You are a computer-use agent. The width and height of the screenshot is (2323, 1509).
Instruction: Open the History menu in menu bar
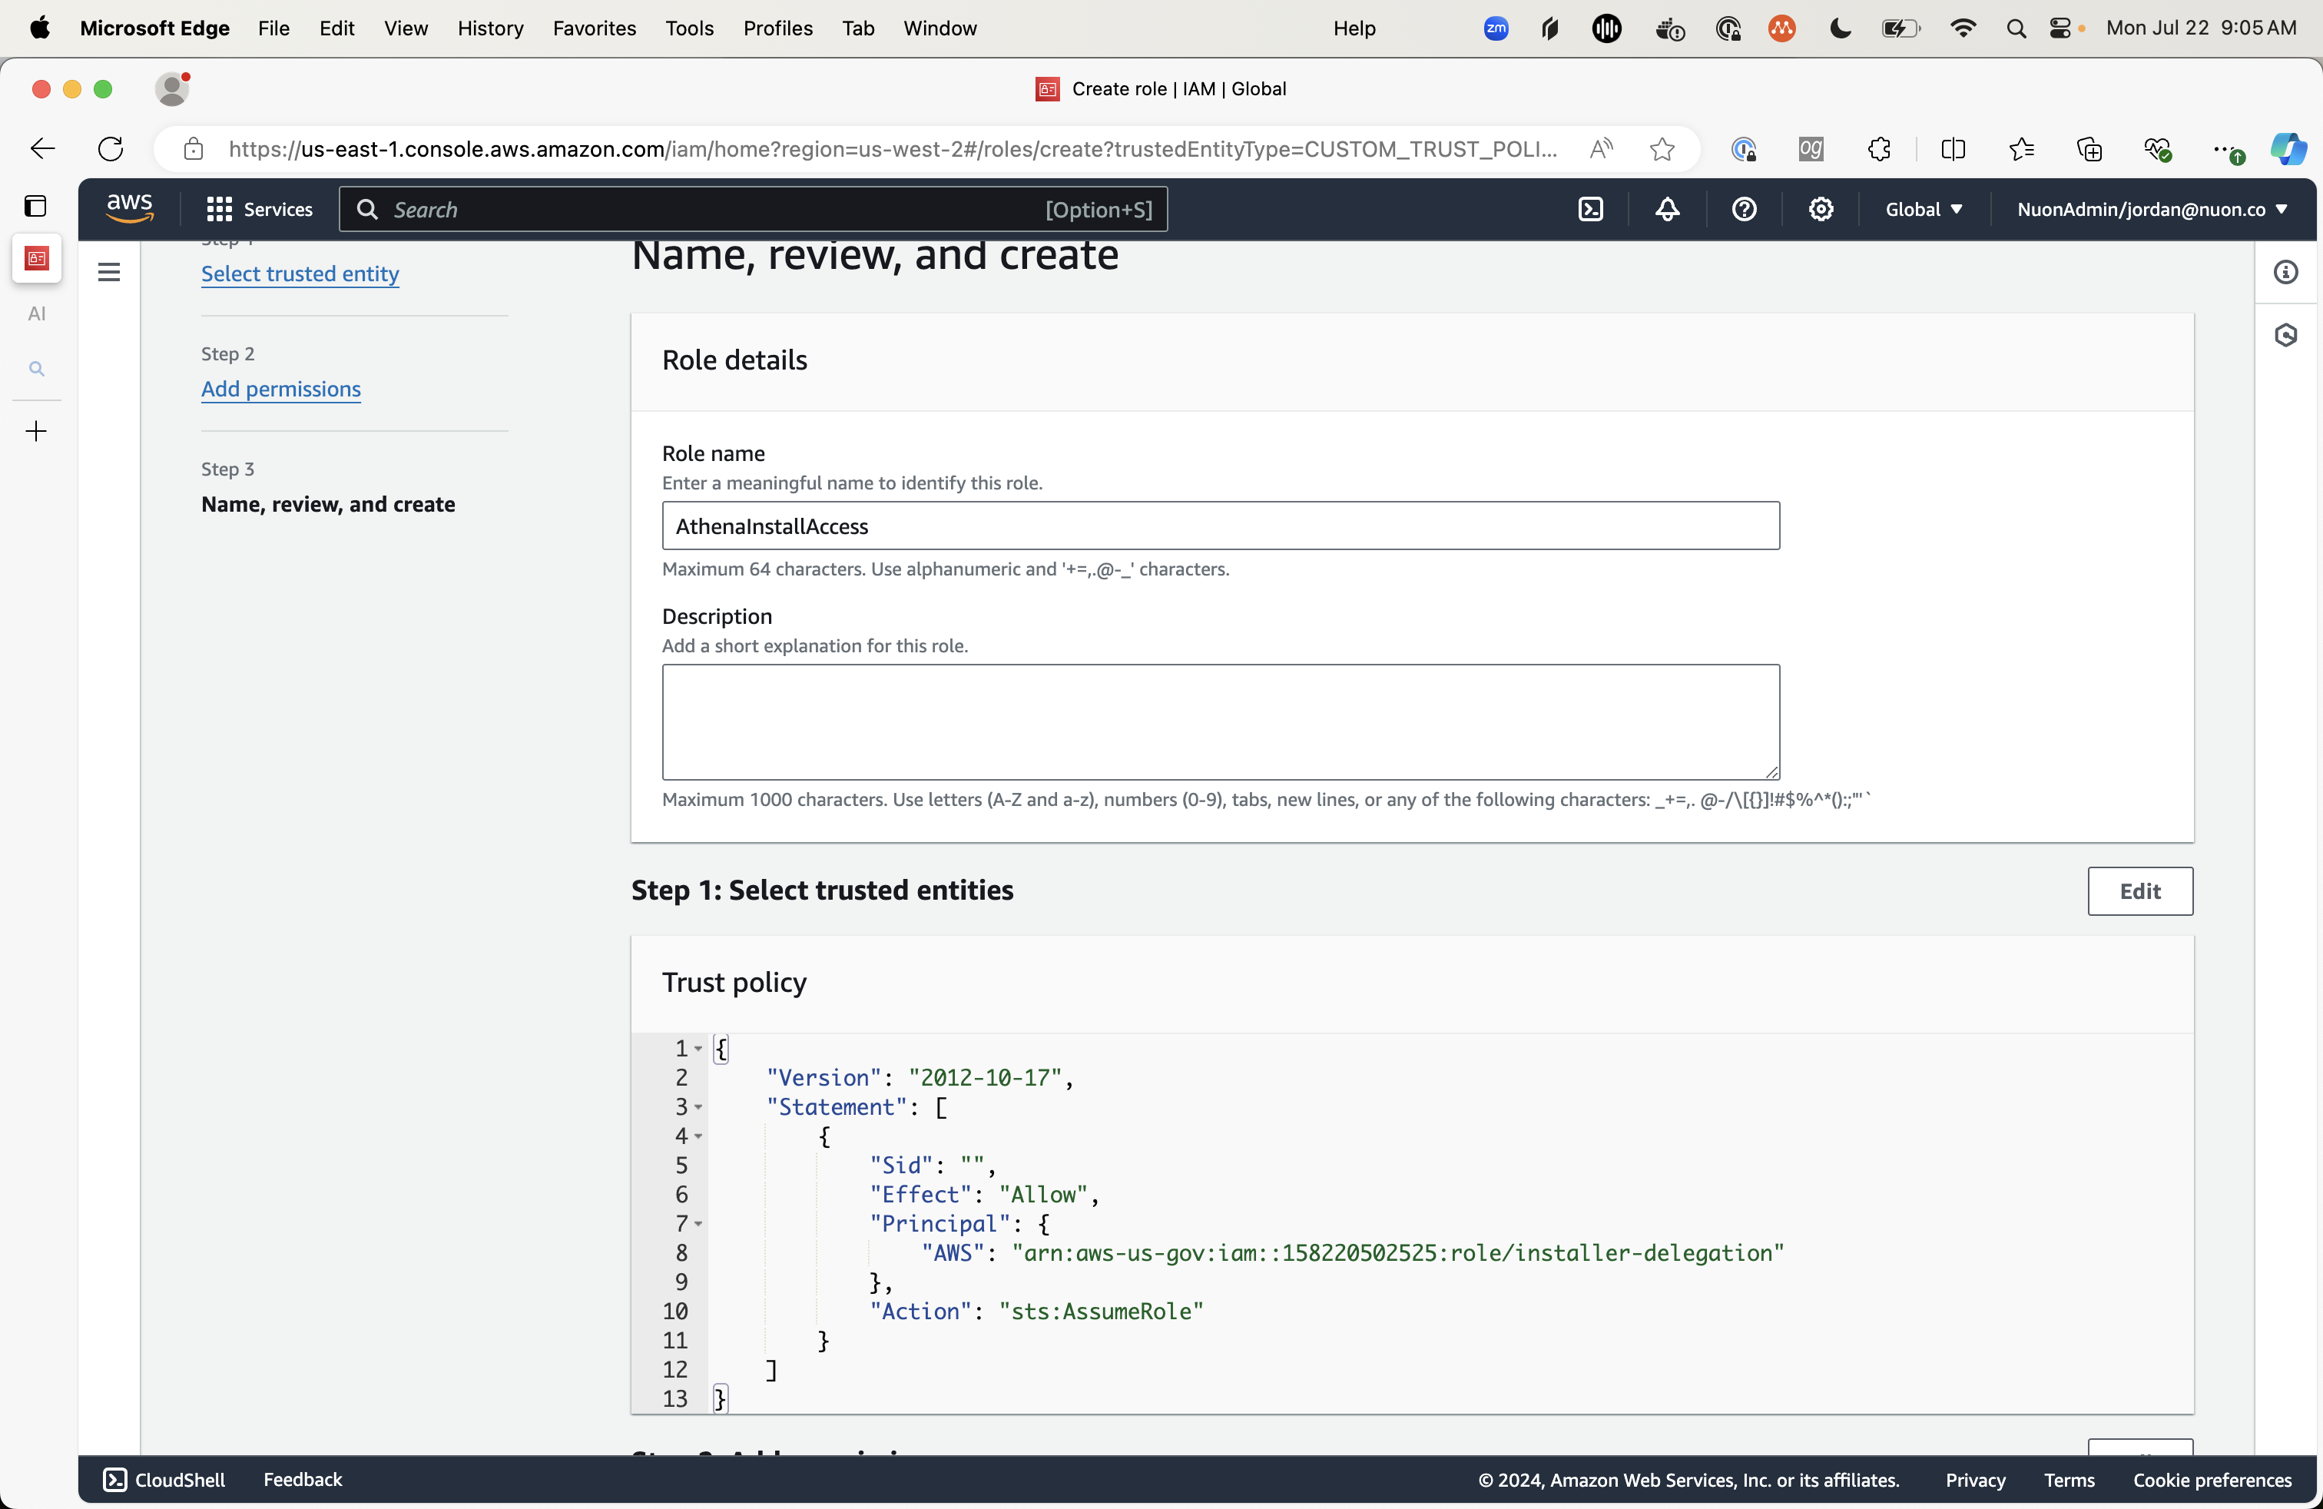click(490, 28)
